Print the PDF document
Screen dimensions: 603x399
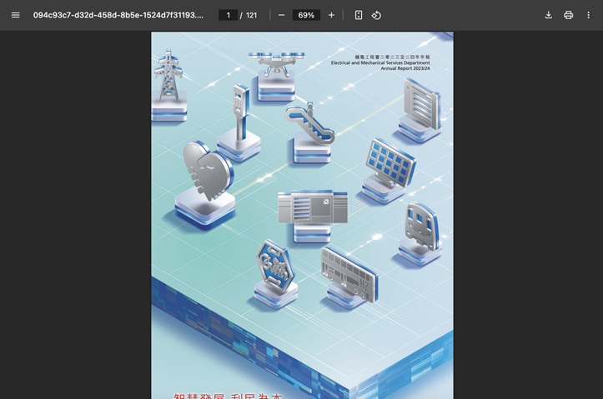(569, 15)
